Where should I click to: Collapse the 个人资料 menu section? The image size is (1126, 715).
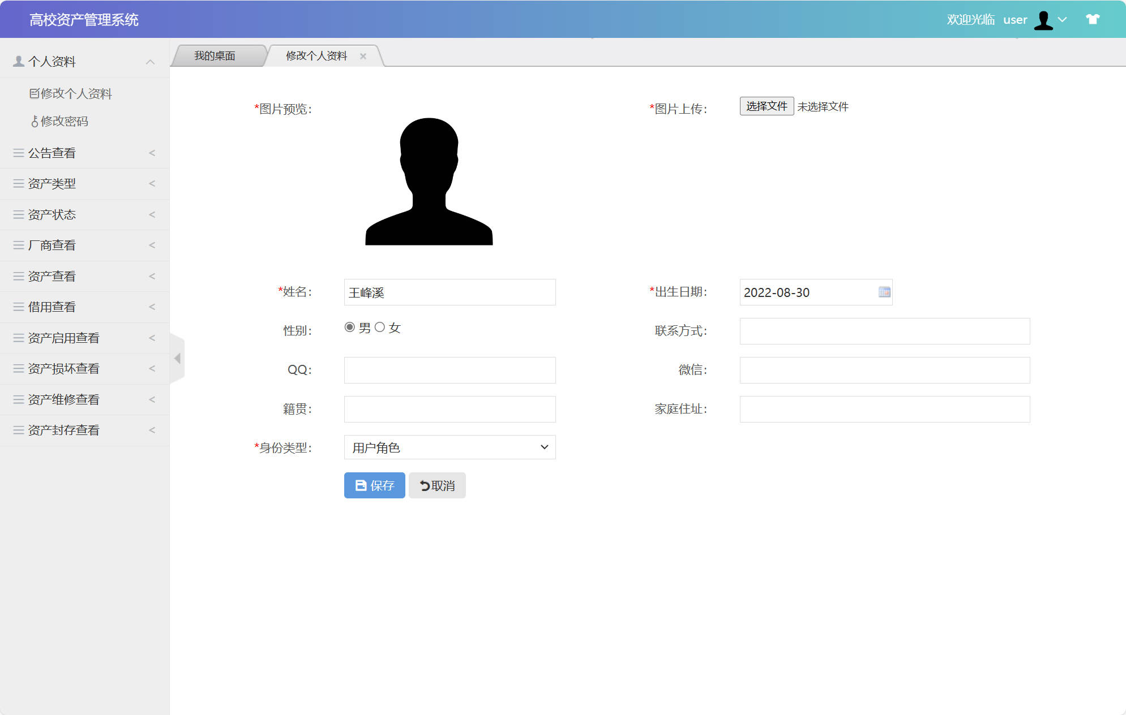[x=151, y=61]
